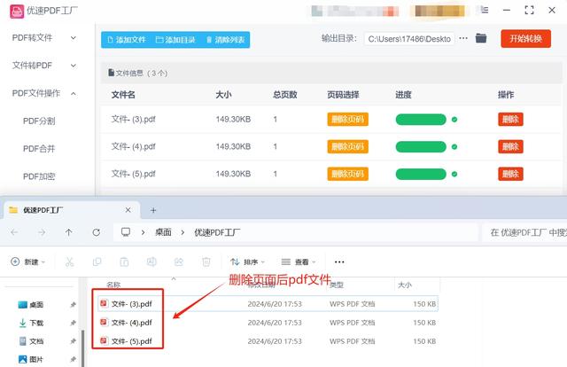Open the 新建 dropdown in Explorer
The image size is (567, 367).
pyautogui.click(x=28, y=262)
